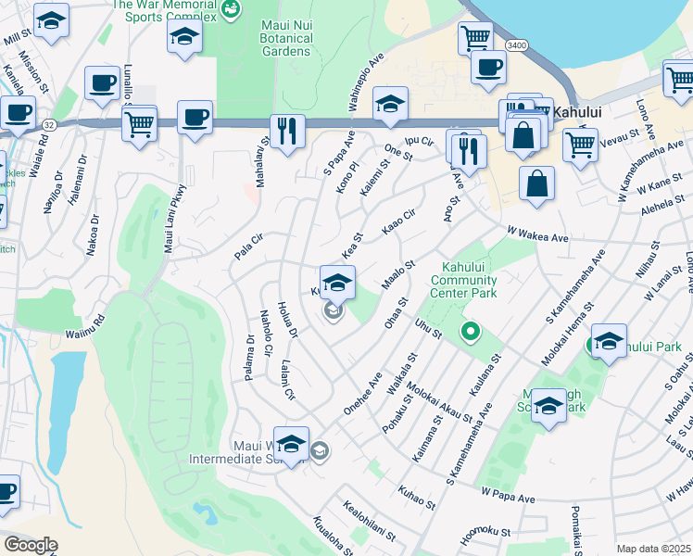693x556 pixels.
Task: Open school marker at Kahului Park
Action: (x=609, y=344)
